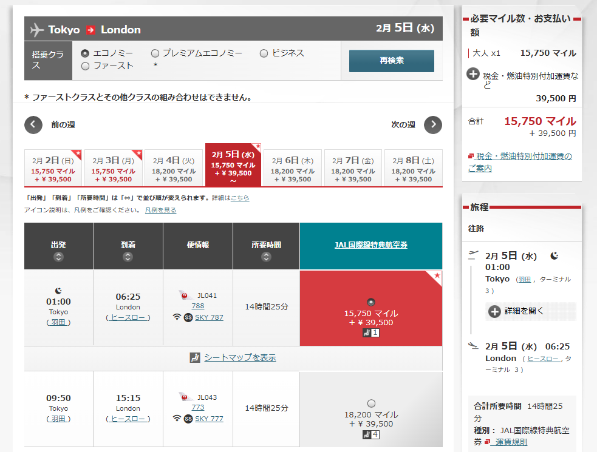Switch to the 2月 6日 (木) date tab
This screenshot has width=597, height=452.
(292, 168)
